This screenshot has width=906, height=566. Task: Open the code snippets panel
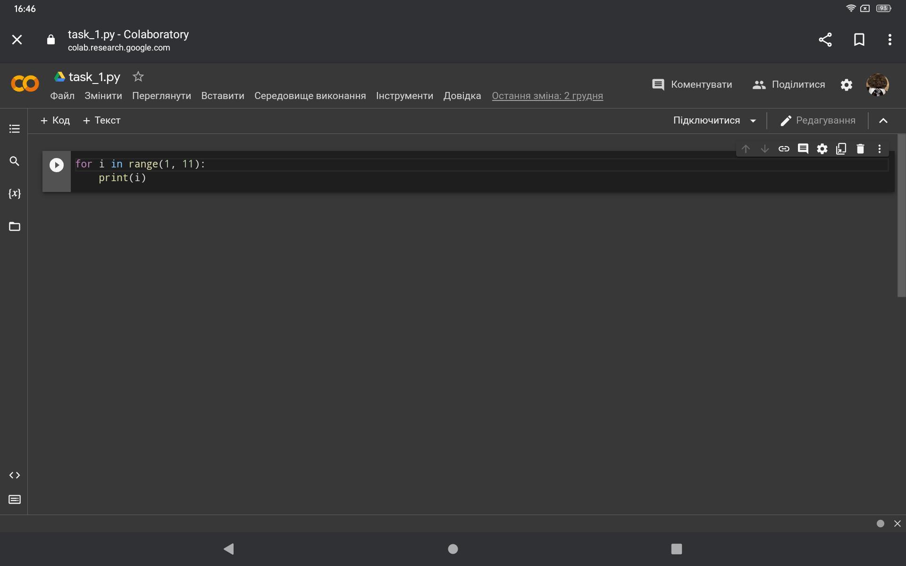[15, 475]
